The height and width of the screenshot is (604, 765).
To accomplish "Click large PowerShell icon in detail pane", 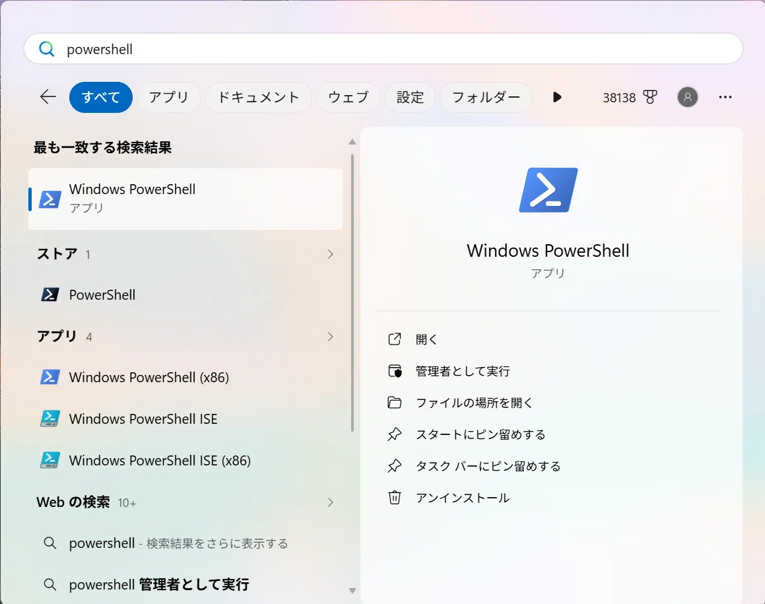I will (549, 190).
